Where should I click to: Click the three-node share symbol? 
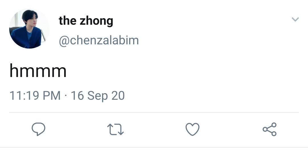(x=270, y=129)
